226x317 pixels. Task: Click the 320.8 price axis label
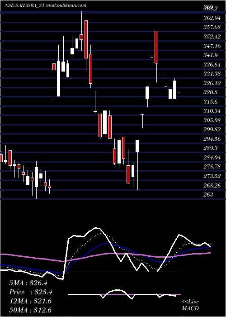pyautogui.click(x=211, y=92)
